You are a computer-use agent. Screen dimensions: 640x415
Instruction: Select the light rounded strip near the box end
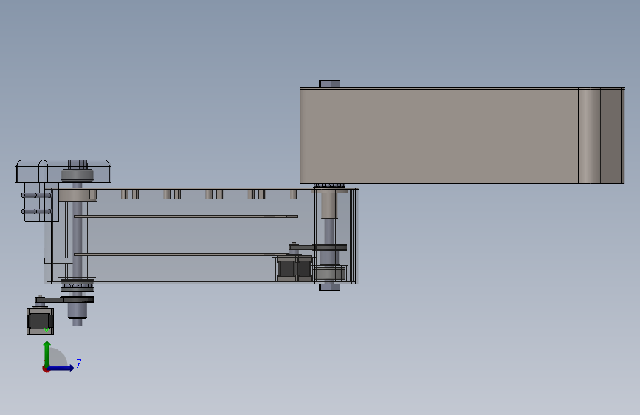(589, 136)
